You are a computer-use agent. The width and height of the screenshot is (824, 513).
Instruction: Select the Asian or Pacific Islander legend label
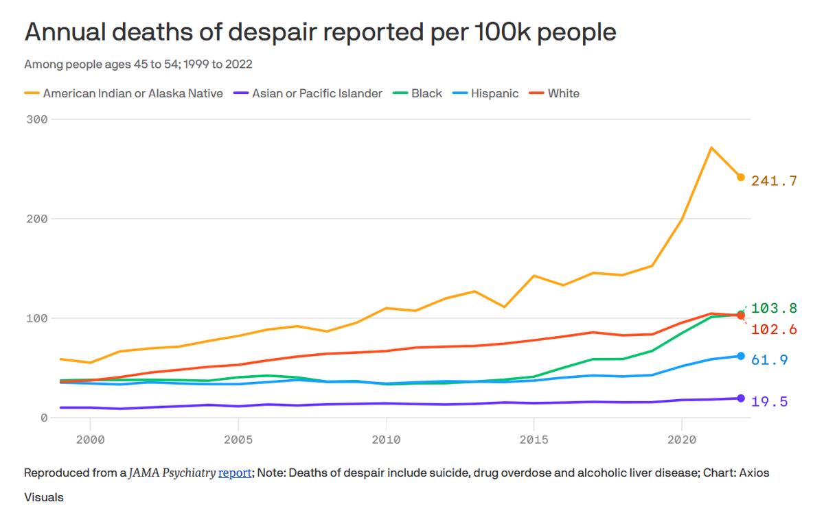(317, 93)
